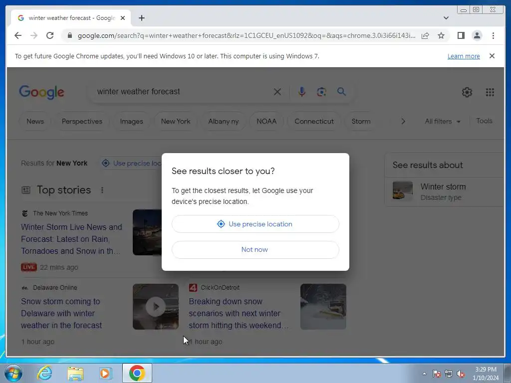This screenshot has width=511, height=383.
Task: Choose Not now in the location dialog
Action: point(255,250)
